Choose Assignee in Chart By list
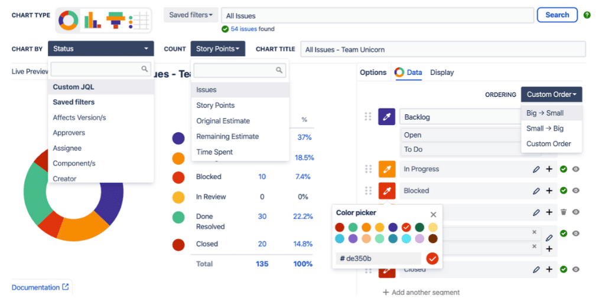Viewport: 605px width, 302px height. [100, 148]
